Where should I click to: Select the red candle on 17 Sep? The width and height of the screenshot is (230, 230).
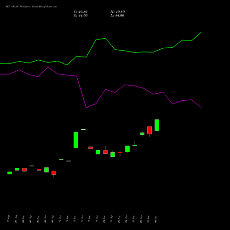coord(91,148)
